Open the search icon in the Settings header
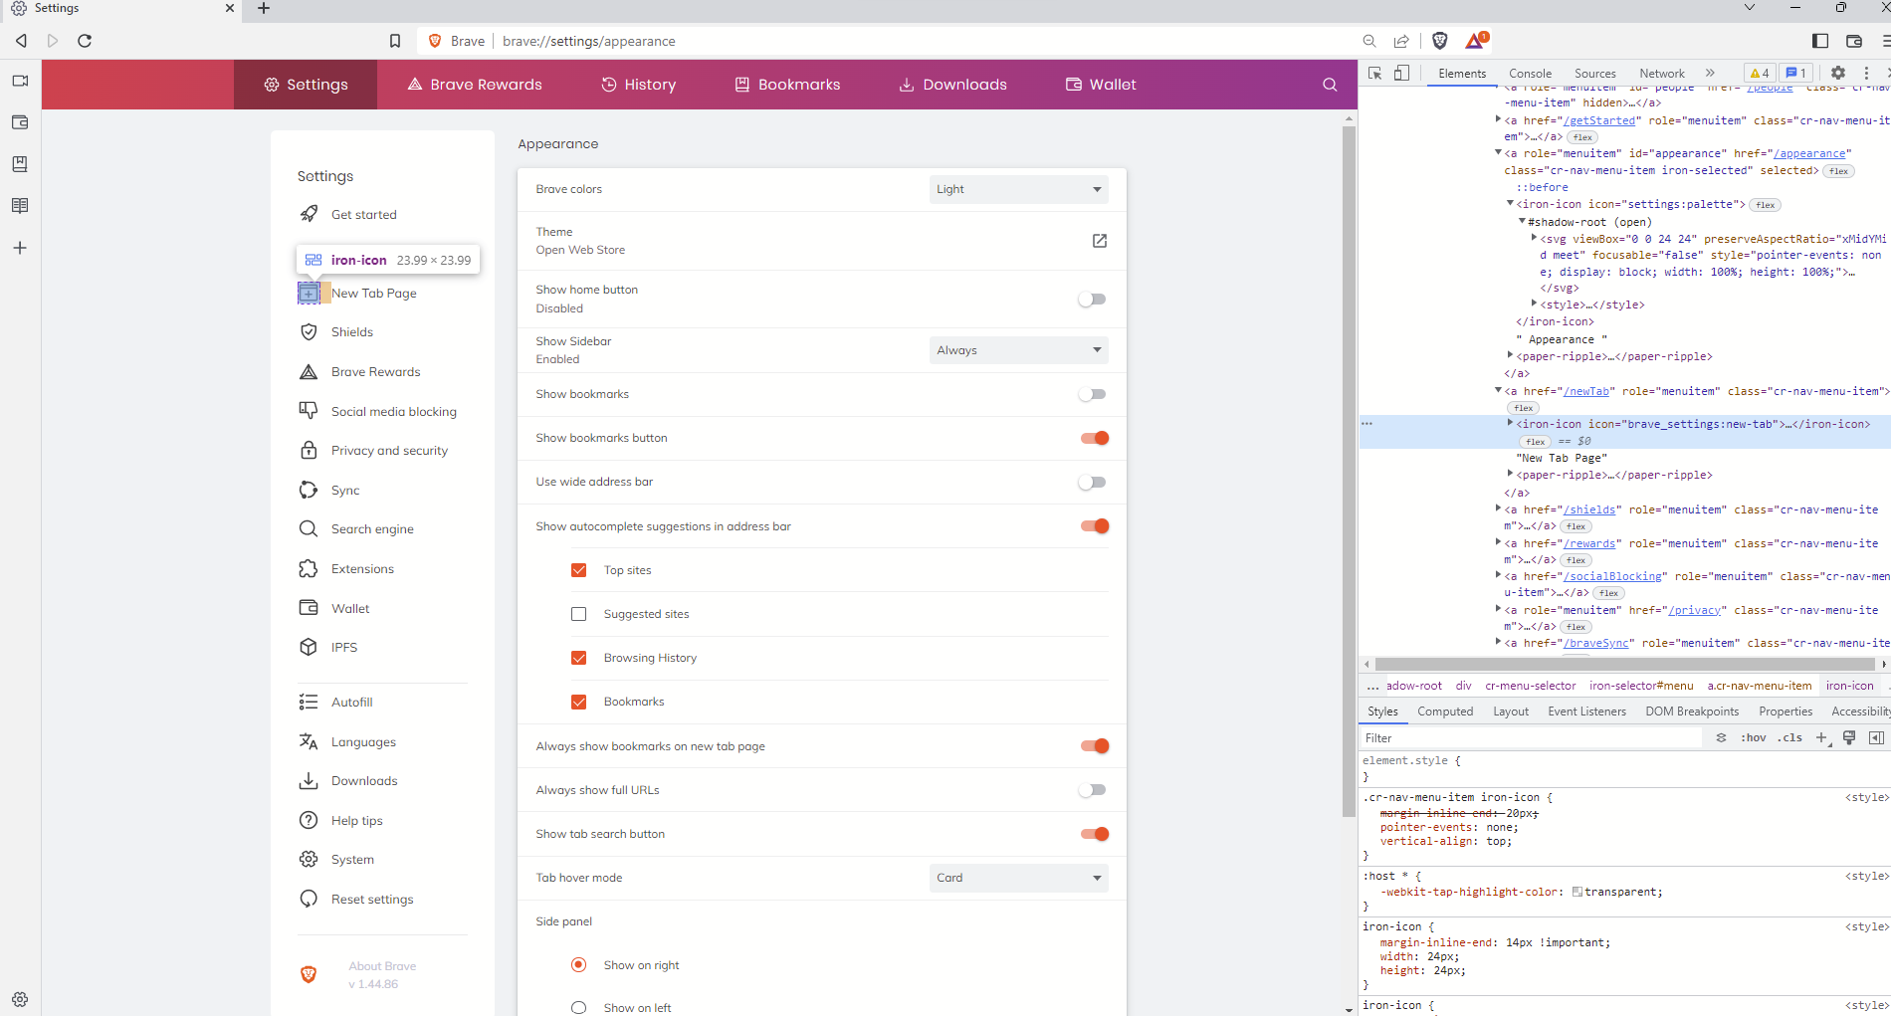1891x1016 pixels. click(1330, 85)
